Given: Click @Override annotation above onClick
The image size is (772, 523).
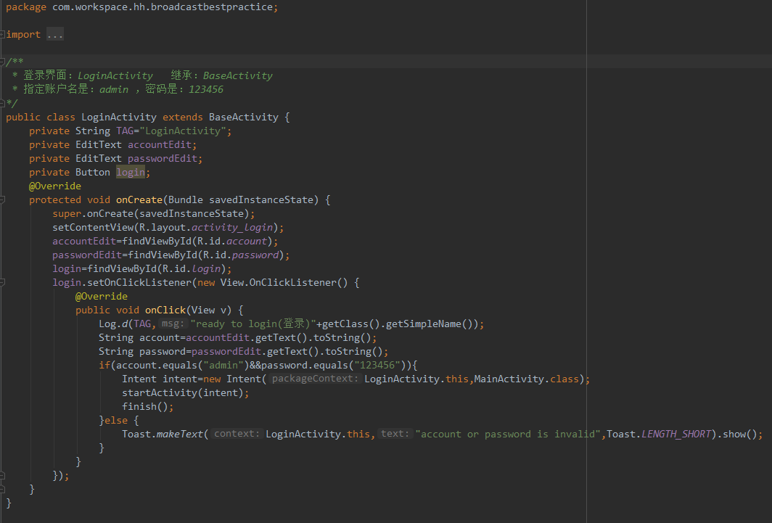Looking at the screenshot, I should pos(102,296).
